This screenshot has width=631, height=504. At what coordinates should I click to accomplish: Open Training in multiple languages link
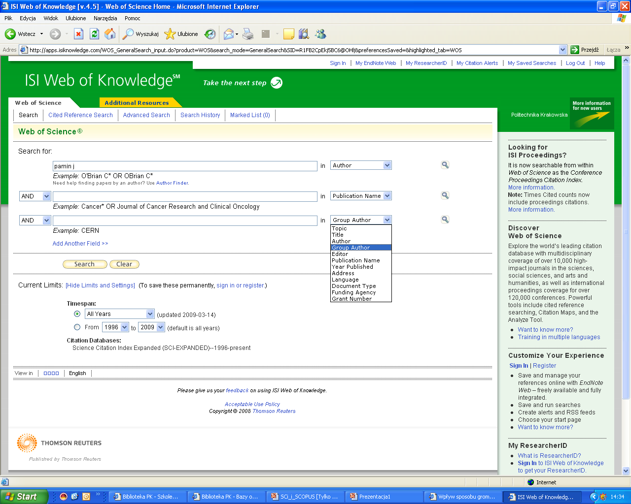coord(559,337)
